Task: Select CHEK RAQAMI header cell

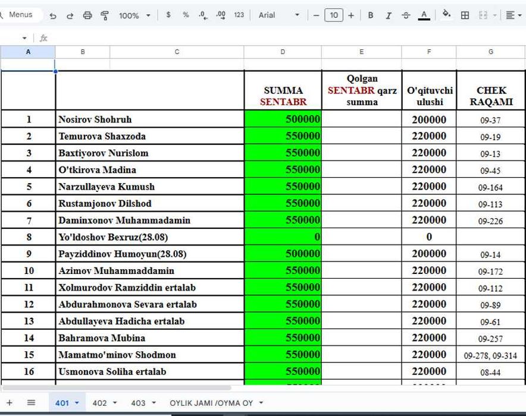Action: coord(491,90)
